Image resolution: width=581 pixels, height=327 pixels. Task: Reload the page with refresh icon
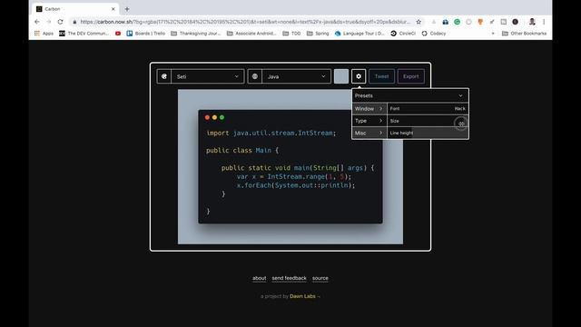pyautogui.click(x=60, y=22)
